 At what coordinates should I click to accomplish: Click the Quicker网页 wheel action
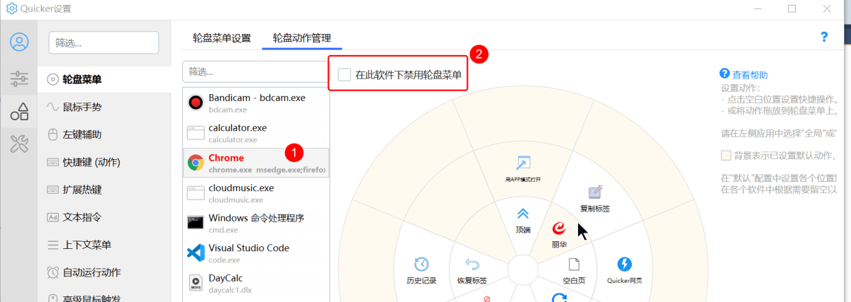point(624,271)
